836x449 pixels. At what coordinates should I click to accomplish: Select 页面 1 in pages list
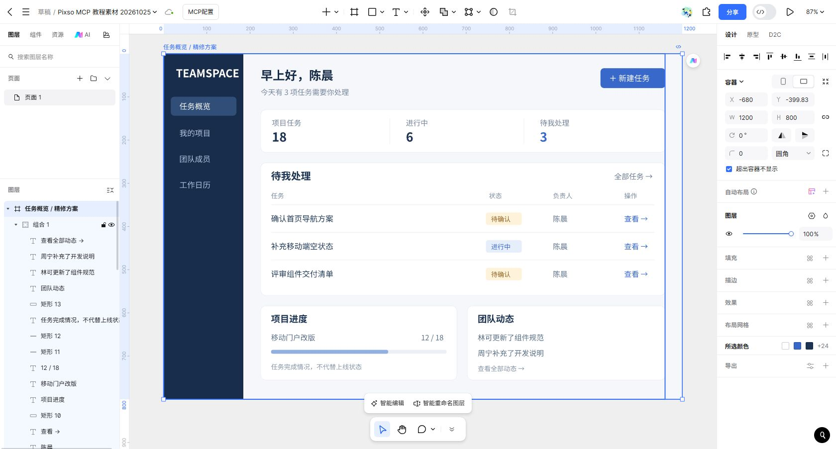60,97
